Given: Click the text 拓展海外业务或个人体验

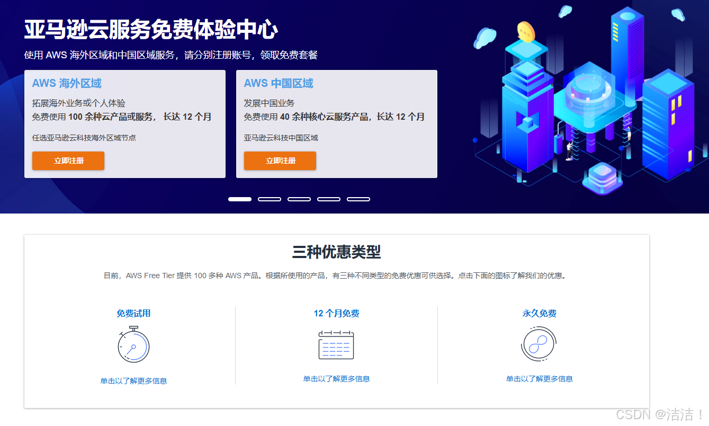Looking at the screenshot, I should (79, 103).
